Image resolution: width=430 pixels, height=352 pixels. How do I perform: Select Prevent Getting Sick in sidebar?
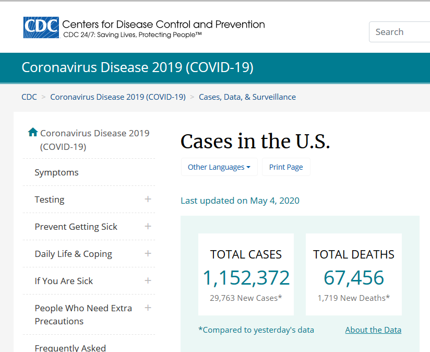coord(76,227)
